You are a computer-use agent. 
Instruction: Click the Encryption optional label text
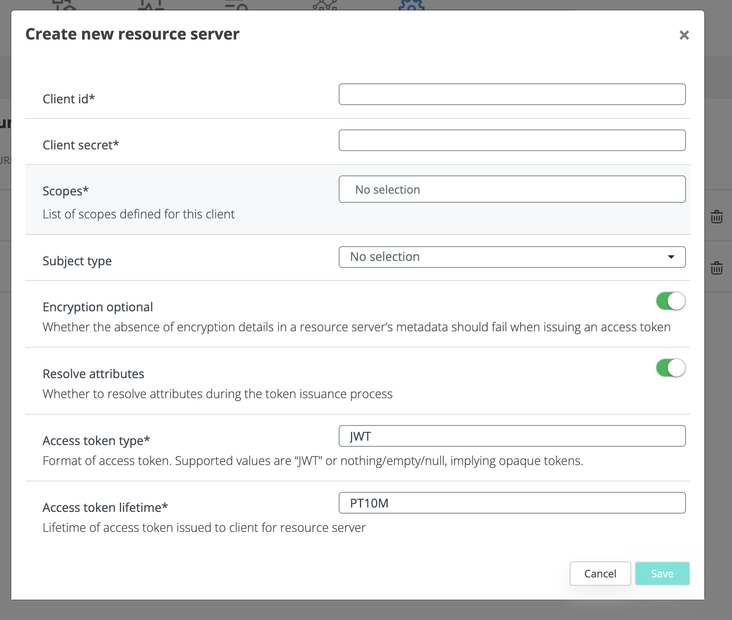click(x=98, y=307)
